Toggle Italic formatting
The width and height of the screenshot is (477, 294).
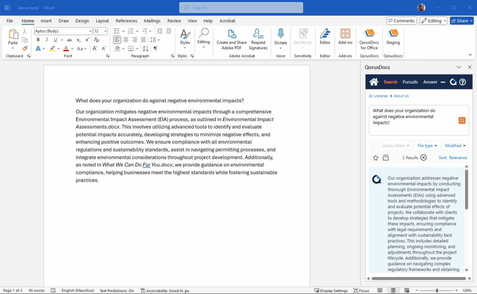[47, 40]
